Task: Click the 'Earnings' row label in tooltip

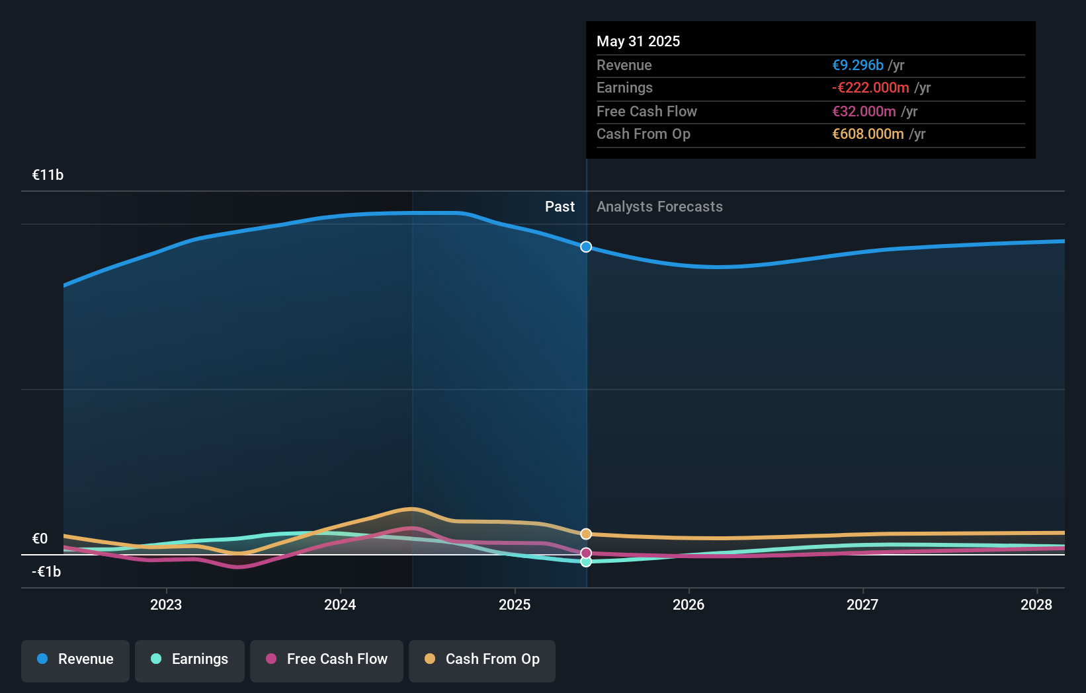Action: click(624, 87)
